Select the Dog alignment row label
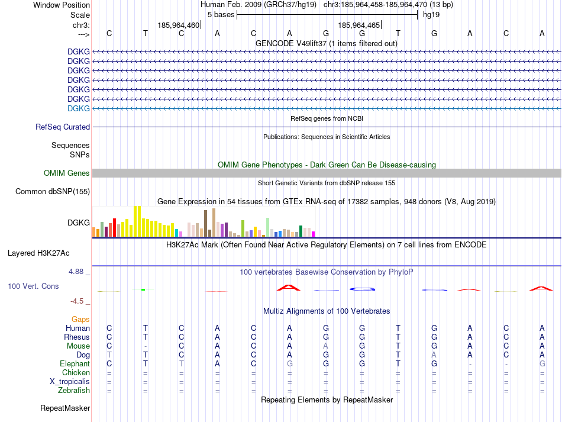This screenshot has width=562, height=422. (83, 355)
